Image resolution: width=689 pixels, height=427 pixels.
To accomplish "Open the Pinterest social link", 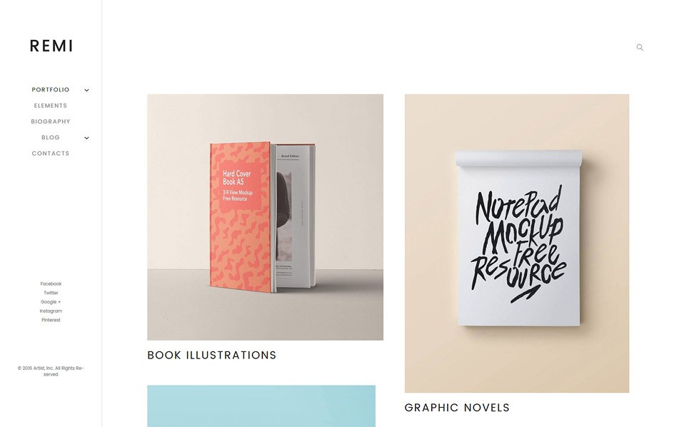I will click(51, 320).
